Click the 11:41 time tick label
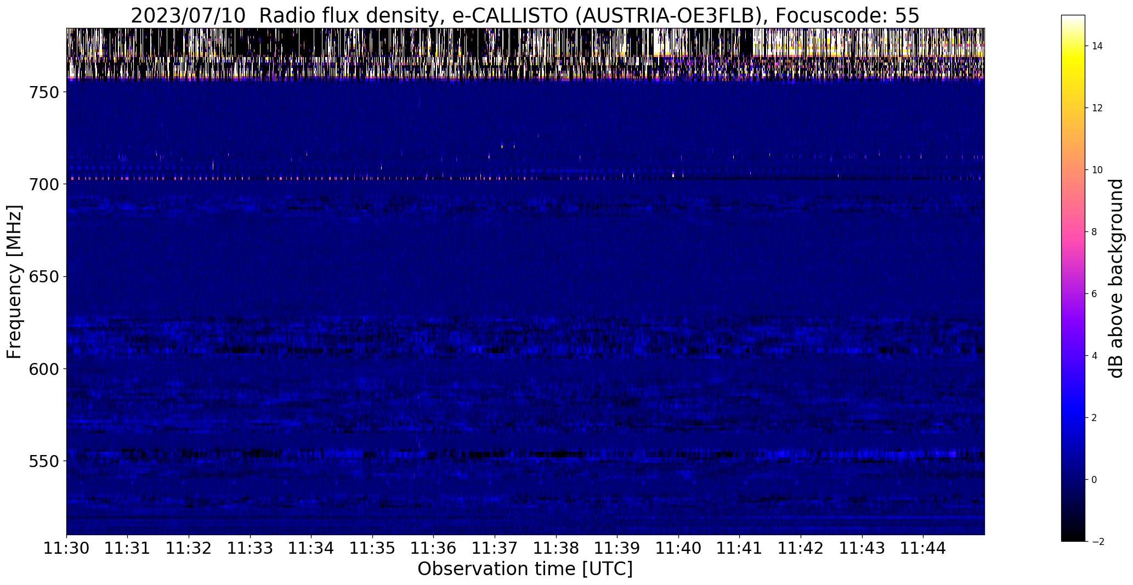The width and height of the screenshot is (1133, 585). click(x=740, y=548)
